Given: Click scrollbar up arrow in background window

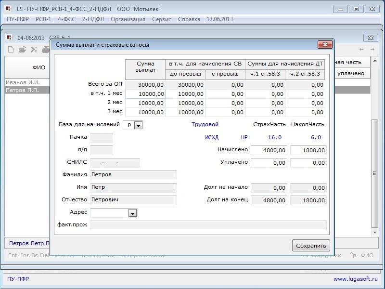Looking at the screenshot, I should pyautogui.click(x=375, y=61).
